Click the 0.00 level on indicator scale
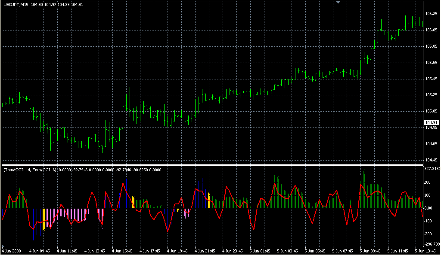Screen dimensions: 441x255 pos(429,208)
